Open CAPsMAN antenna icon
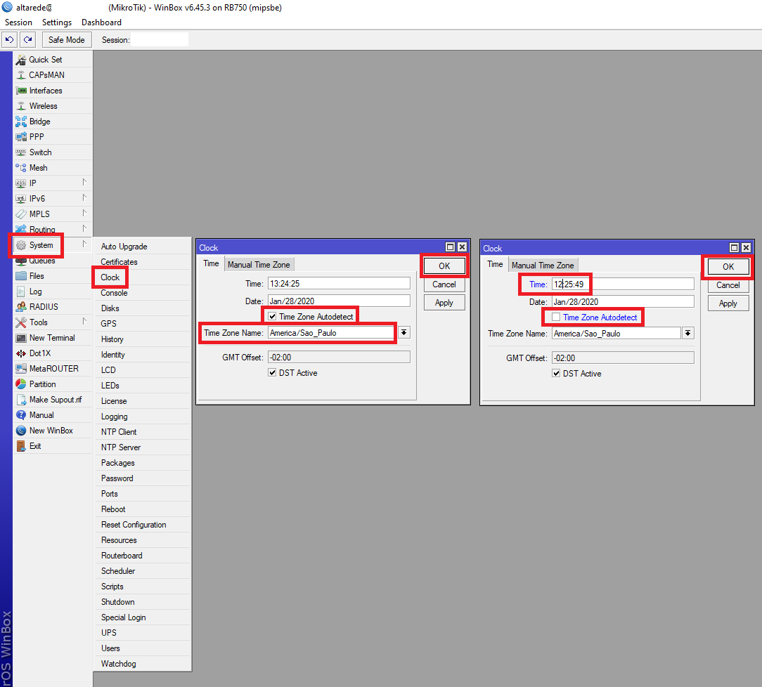The height and width of the screenshot is (687, 762). coord(21,75)
